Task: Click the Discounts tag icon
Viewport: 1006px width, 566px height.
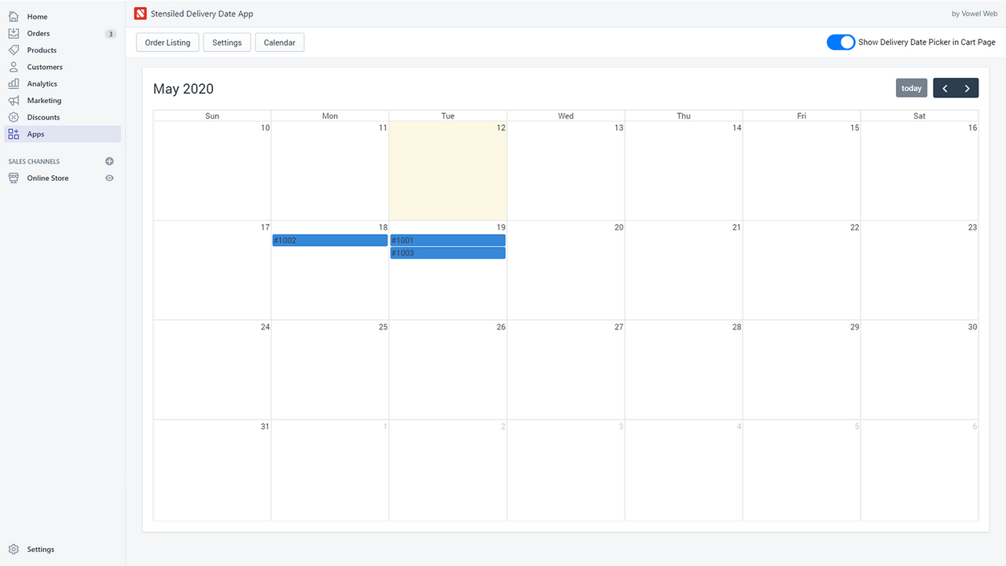Action: point(13,116)
